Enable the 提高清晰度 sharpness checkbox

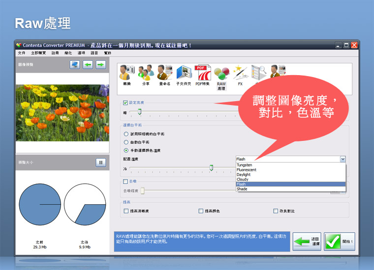[x=126, y=211]
